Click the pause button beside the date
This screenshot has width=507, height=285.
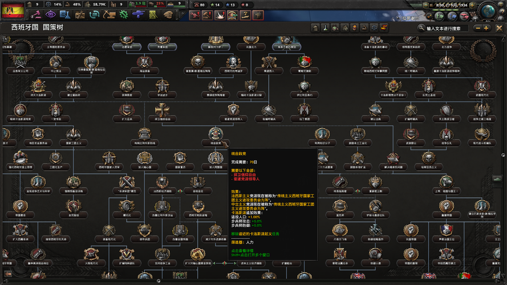click(x=432, y=5)
